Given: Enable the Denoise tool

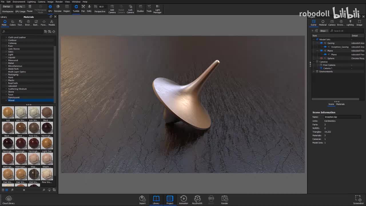Looking at the screenshot, I should [58, 8].
